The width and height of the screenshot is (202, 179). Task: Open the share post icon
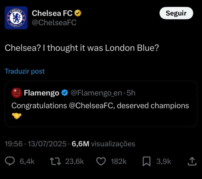pos(192,161)
